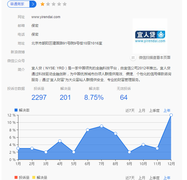This screenshot has width=187, height=180.
Task: Click the invalid complaints value 64
Action: 124,97
